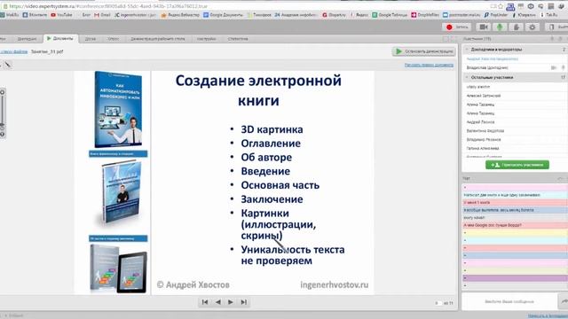The width and height of the screenshot is (568, 319).
Task: Go to the previous slide
Action: pyautogui.click(x=217, y=302)
